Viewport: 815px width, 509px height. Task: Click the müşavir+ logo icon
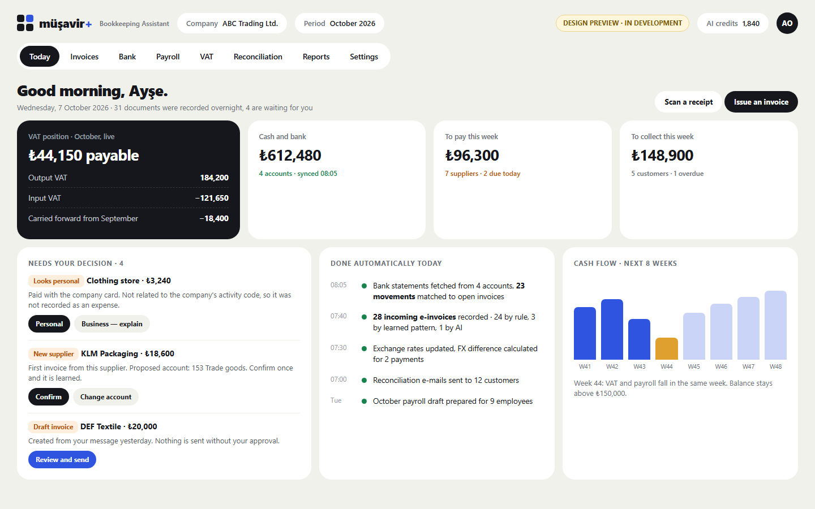pyautogui.click(x=25, y=23)
